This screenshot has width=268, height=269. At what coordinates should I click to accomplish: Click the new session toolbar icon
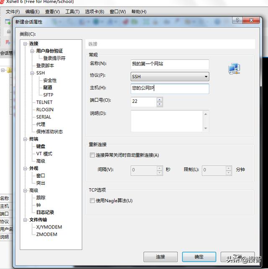[8, 22]
